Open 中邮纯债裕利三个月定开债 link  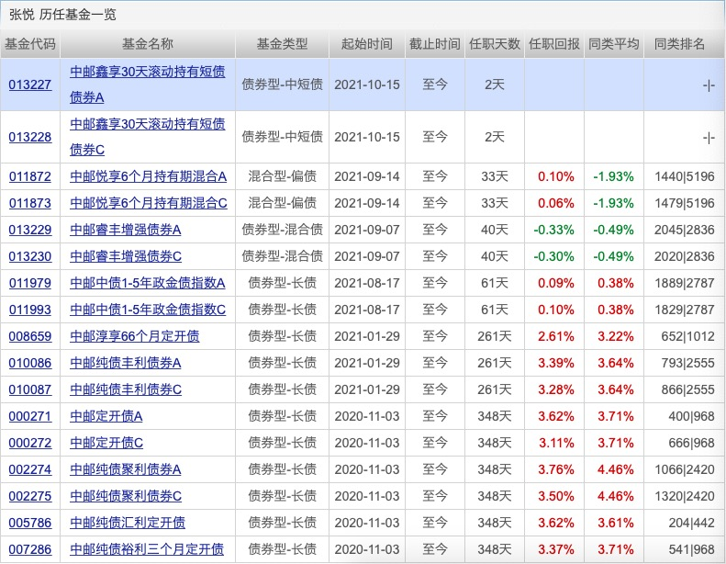pyautogui.click(x=147, y=549)
